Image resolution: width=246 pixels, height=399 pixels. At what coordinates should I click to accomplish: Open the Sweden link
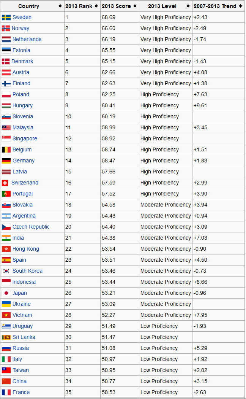click(22, 17)
